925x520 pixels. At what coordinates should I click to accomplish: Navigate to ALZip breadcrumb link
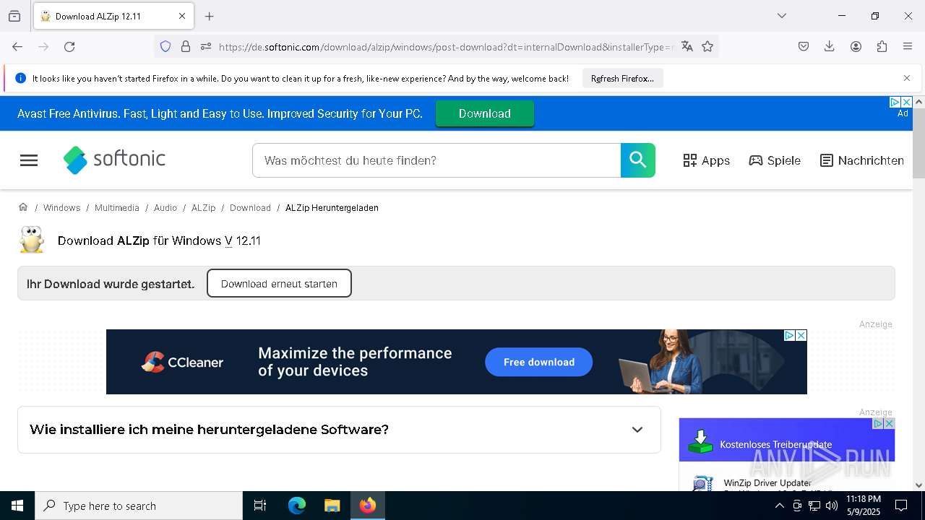click(x=203, y=208)
